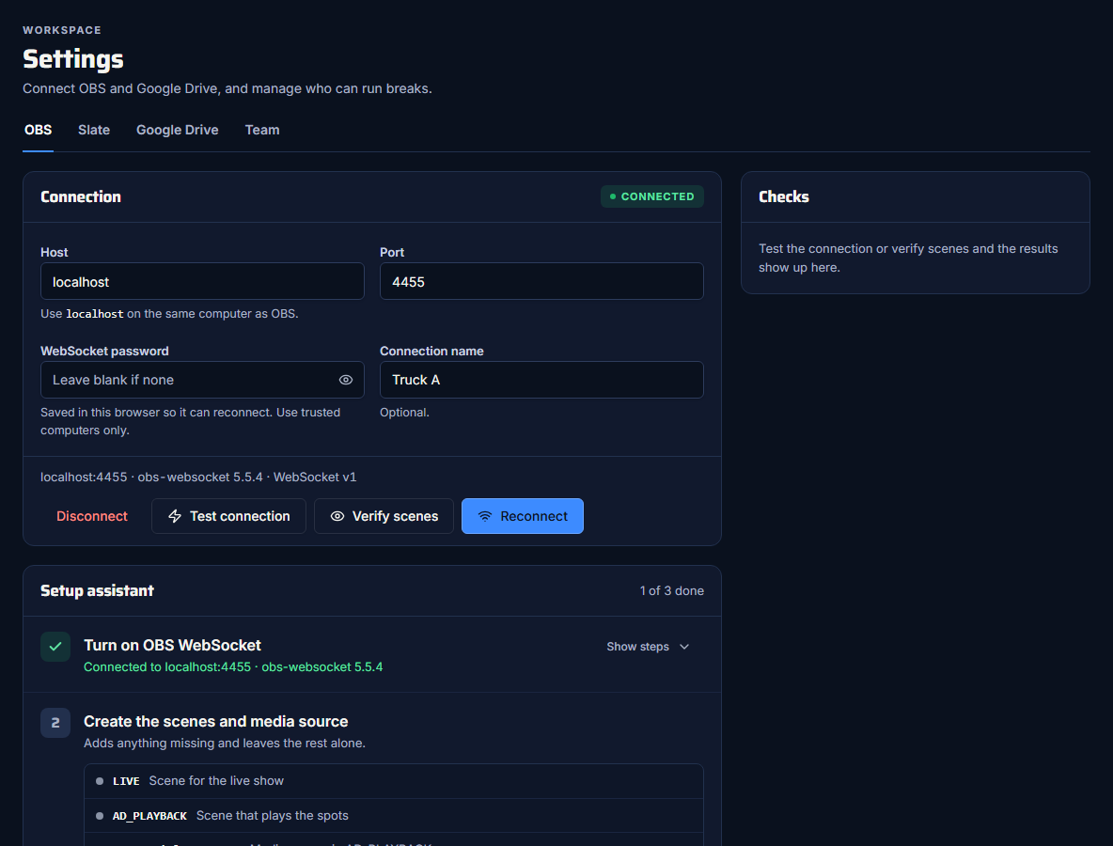Click the CONNECTED status badge
The height and width of the screenshot is (846, 1113).
point(652,196)
